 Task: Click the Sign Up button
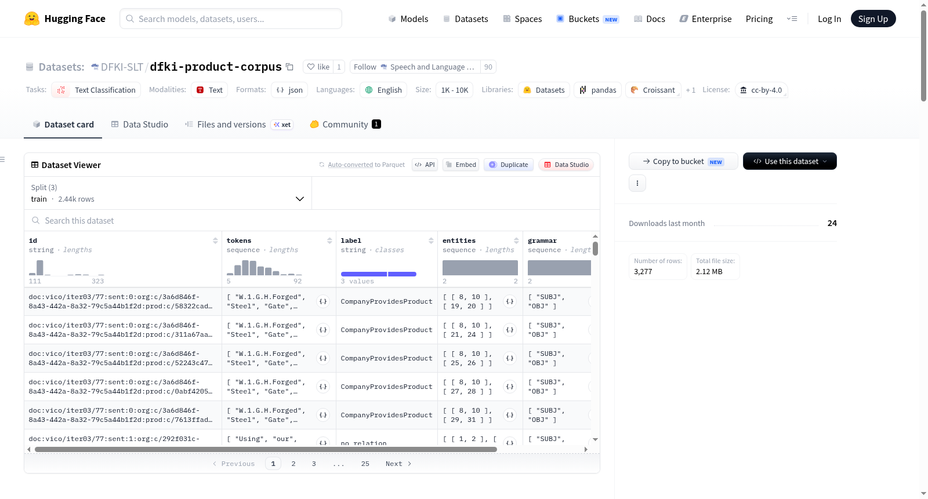tap(873, 19)
